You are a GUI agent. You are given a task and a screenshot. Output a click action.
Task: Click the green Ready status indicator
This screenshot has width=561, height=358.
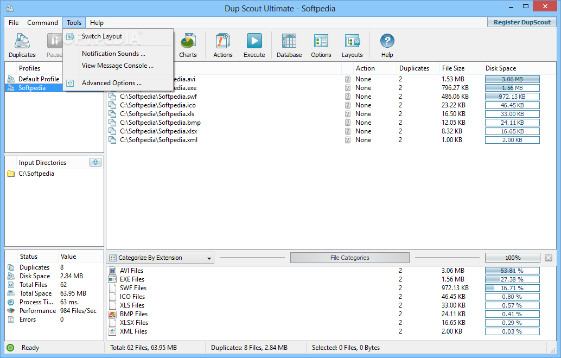pos(10,348)
